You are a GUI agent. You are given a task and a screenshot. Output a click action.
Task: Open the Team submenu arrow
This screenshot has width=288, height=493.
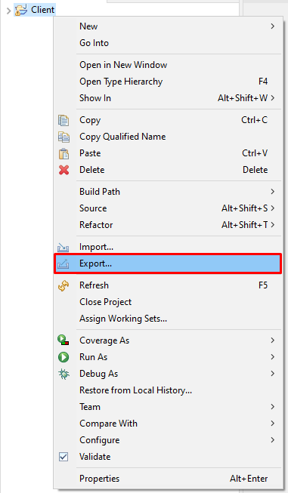click(273, 406)
